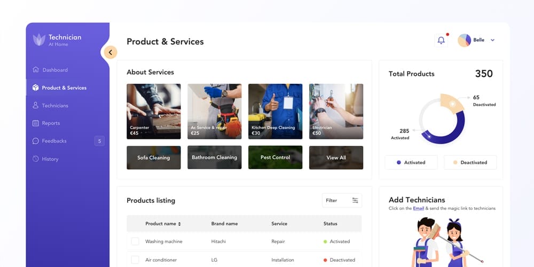This screenshot has width=534, height=267.
Task: Click the beige Deactivated donut segment
Action: (452, 103)
